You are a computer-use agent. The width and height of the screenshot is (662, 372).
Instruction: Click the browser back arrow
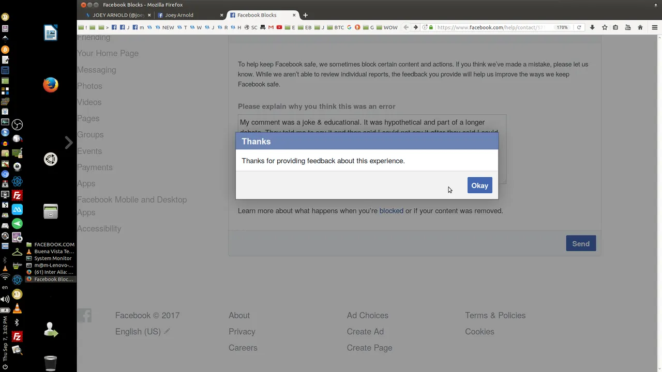point(406,27)
